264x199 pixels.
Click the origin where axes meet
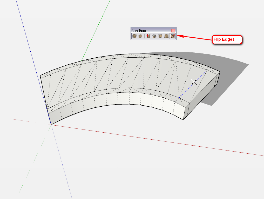(51, 125)
